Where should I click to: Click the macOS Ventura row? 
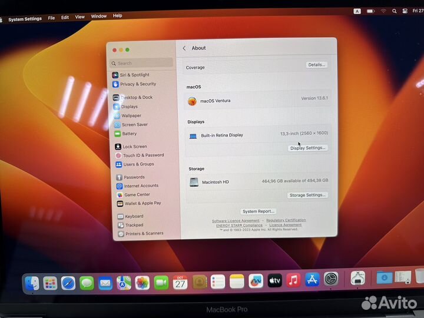coord(258,100)
